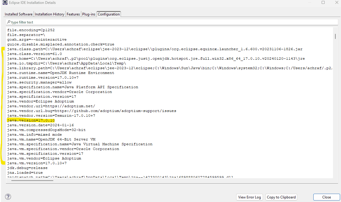Click the file.encoding=Cp1252 line
341x202 pixels.
coord(31,30)
